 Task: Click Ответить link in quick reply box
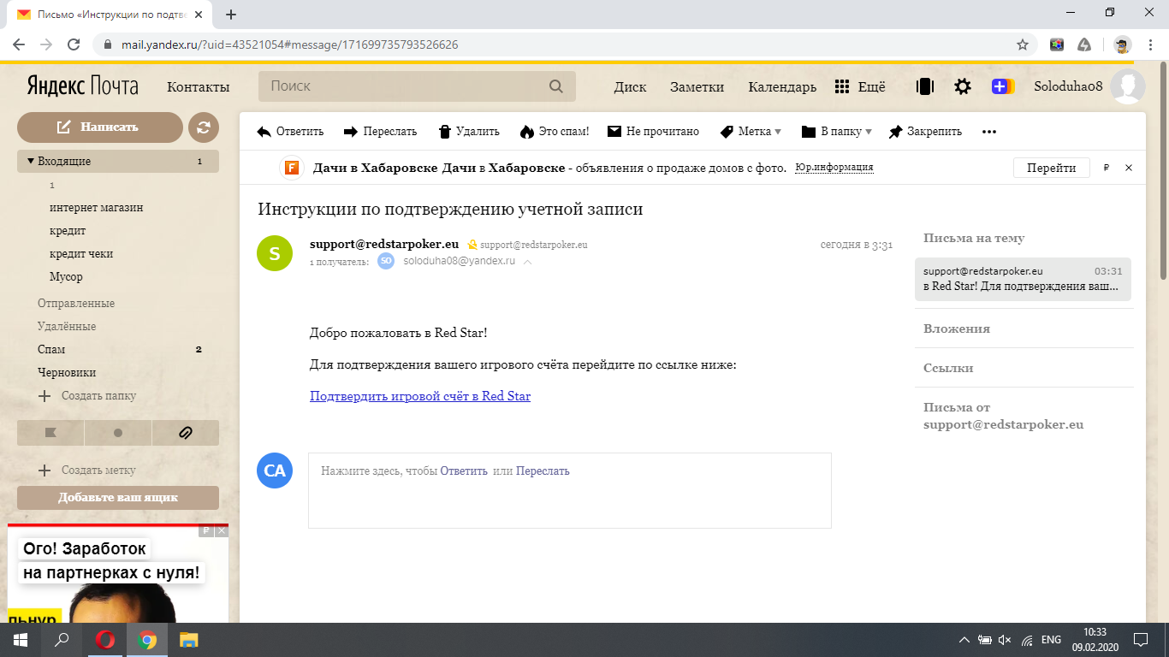point(464,471)
